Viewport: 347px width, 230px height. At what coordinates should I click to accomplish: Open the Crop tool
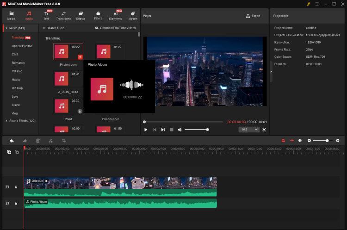click(x=64, y=141)
